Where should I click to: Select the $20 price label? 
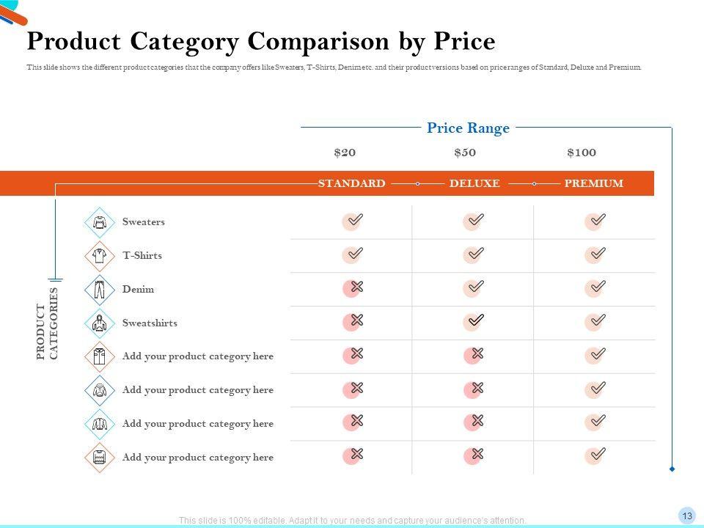coord(345,153)
